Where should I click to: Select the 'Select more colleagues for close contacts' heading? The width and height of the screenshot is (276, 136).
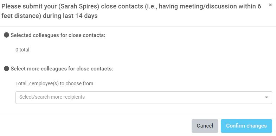[x=62, y=69]
